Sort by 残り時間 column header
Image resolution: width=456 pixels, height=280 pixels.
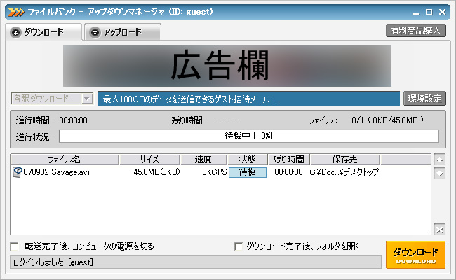tap(288, 160)
